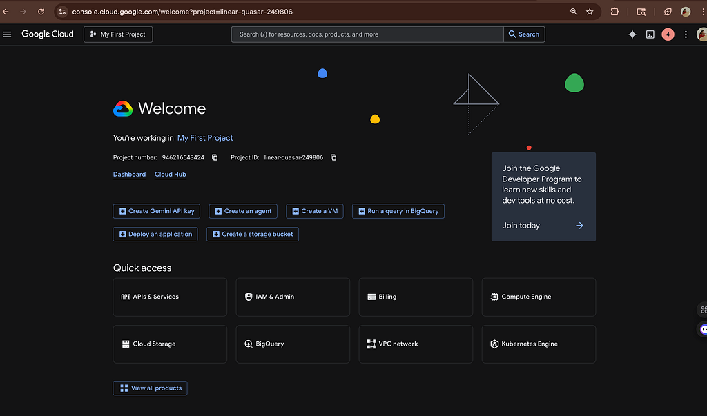Click Deploy an application
The height and width of the screenshot is (416, 707).
[x=155, y=234]
